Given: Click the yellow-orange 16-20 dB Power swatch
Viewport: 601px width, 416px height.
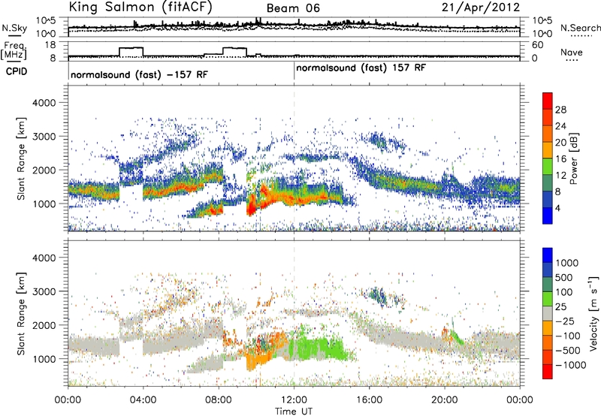Looking at the screenshot, I should [548, 149].
